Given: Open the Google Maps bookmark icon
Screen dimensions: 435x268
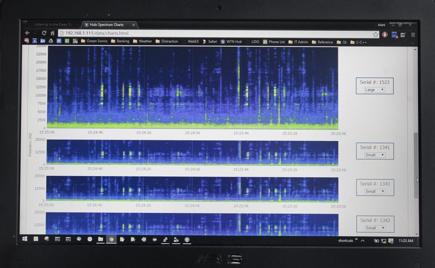Looking at the screenshot, I should 75,41.
